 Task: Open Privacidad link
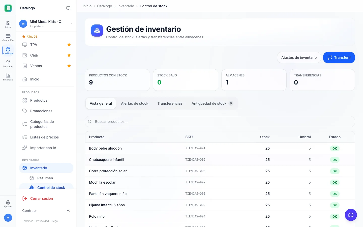pos(42,221)
